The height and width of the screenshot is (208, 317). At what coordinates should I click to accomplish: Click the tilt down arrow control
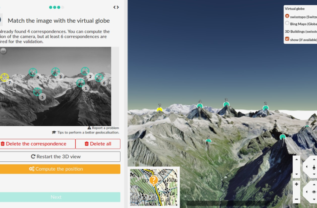296,174
